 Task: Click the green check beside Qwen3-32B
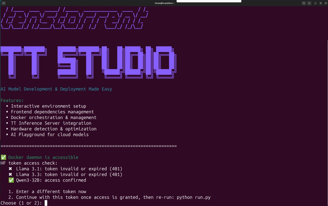[x=11, y=180]
